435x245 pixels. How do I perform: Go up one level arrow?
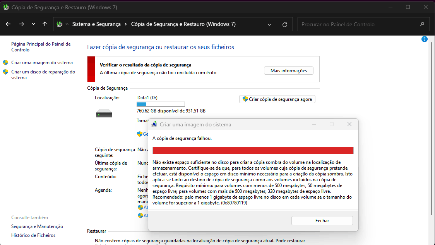tap(45, 24)
